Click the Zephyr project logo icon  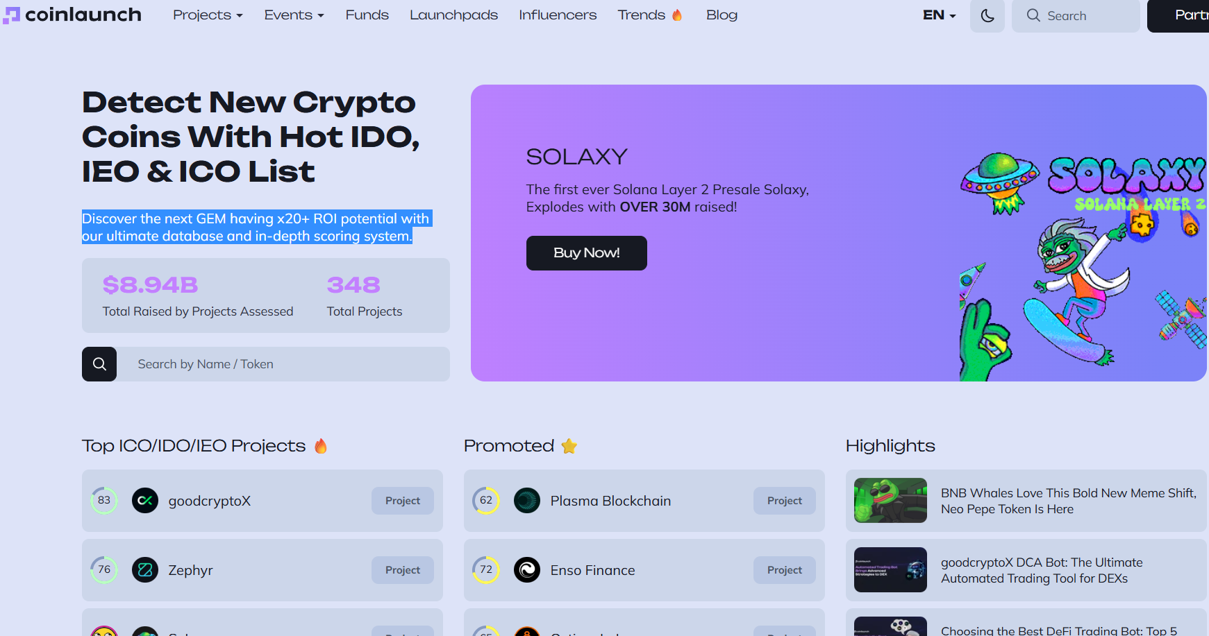tap(145, 570)
